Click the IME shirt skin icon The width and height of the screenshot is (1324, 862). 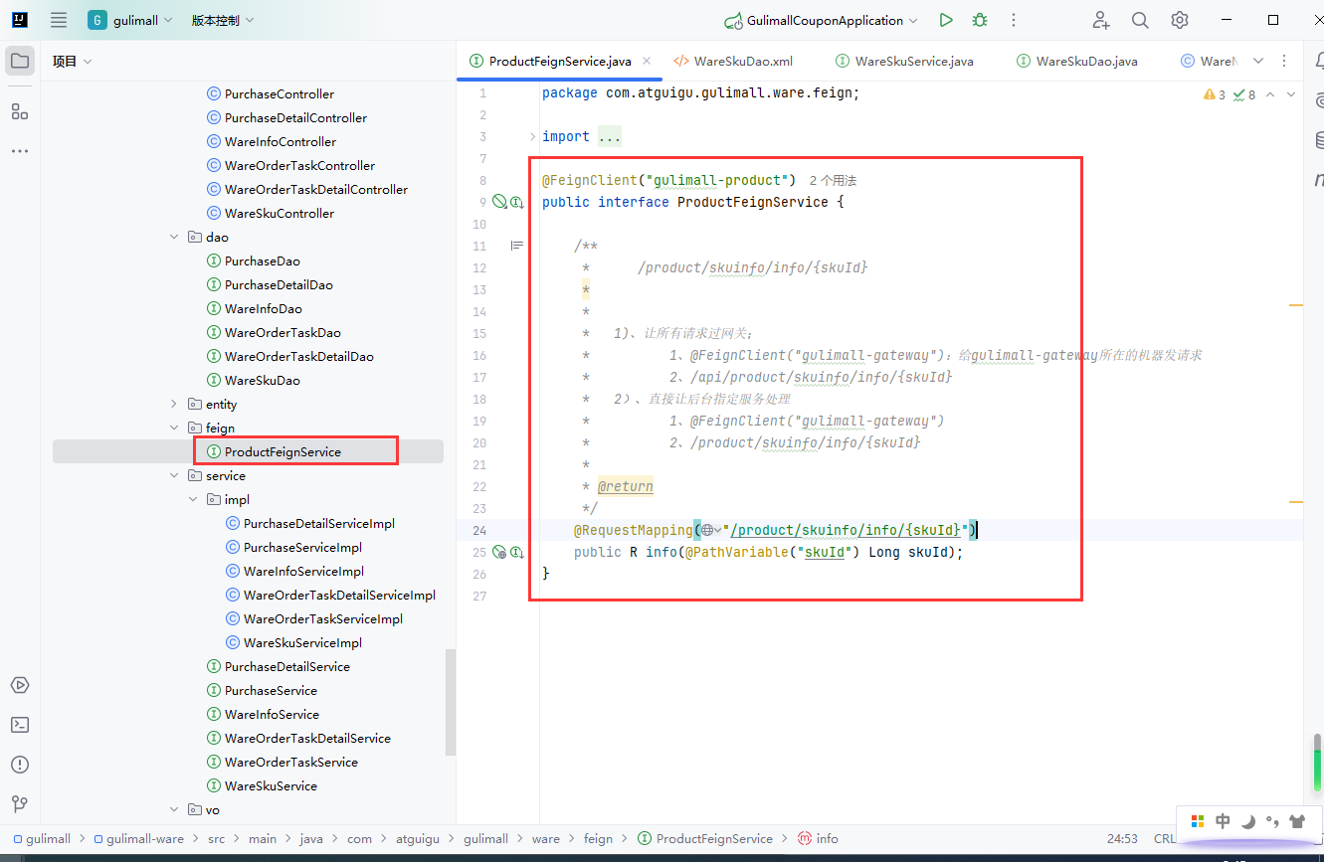pyautogui.click(x=1296, y=821)
